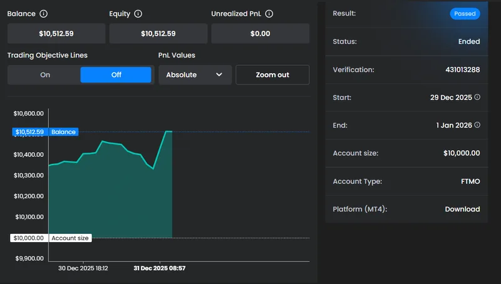Click the Account size chart line label
The height and width of the screenshot is (284, 501).
[70, 238]
